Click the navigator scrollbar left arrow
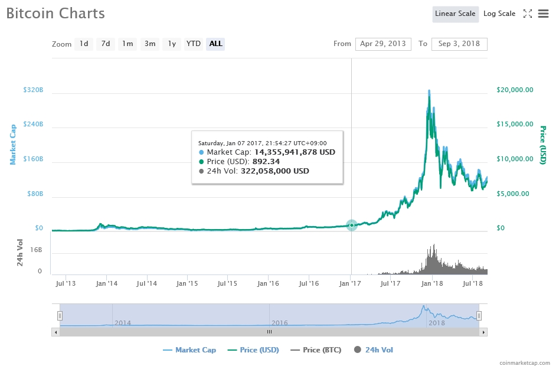 point(56,332)
